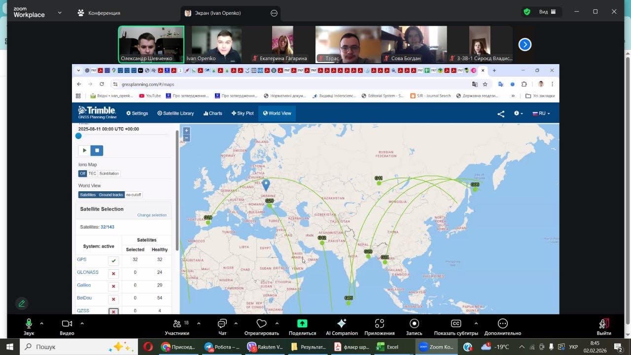Stop the time animation
Screen dimensions: 631x355
[97, 150]
